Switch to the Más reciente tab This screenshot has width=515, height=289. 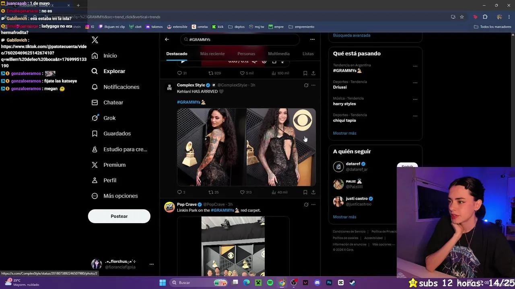click(x=212, y=54)
